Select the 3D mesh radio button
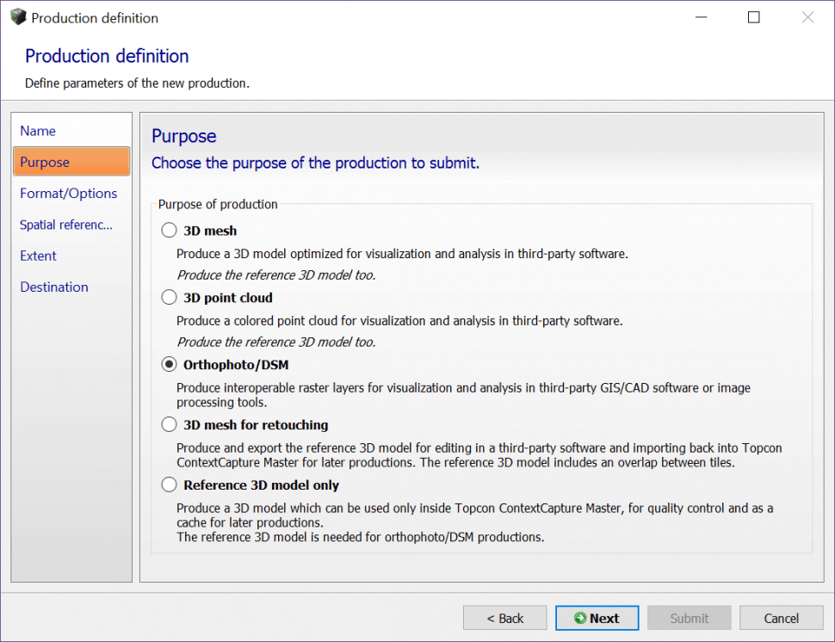This screenshot has width=835, height=642. [170, 231]
